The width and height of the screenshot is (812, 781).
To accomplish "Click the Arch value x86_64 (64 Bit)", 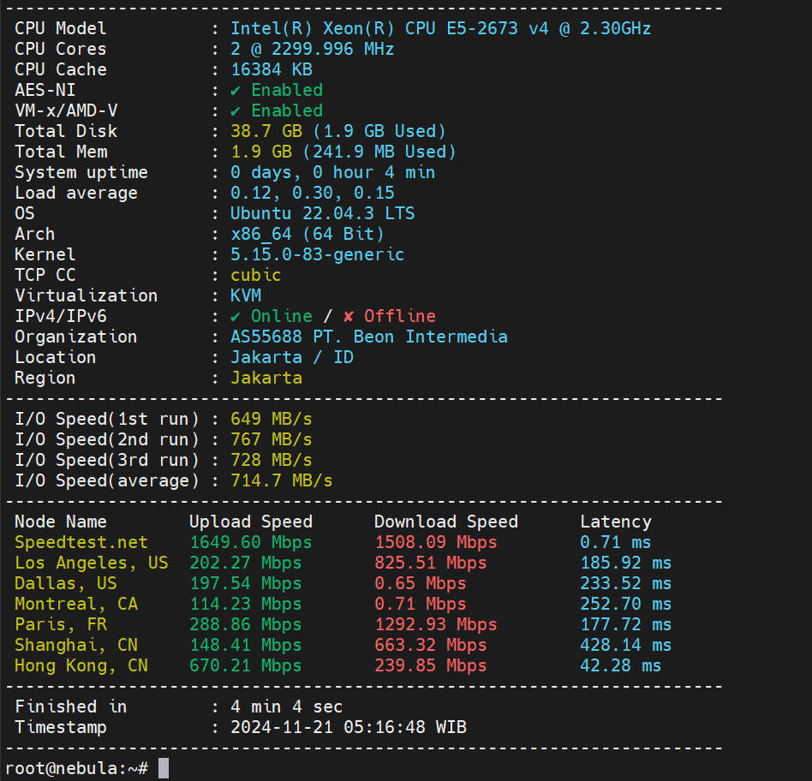I will click(x=307, y=234).
